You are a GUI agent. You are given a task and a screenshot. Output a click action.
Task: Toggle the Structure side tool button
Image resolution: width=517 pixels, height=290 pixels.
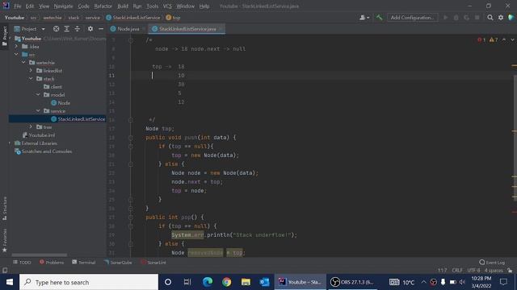[5, 209]
